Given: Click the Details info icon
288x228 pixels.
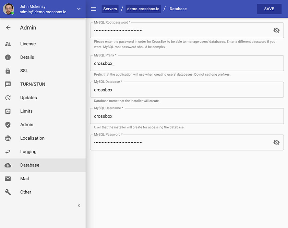Looking at the screenshot, I should coord(8,57).
